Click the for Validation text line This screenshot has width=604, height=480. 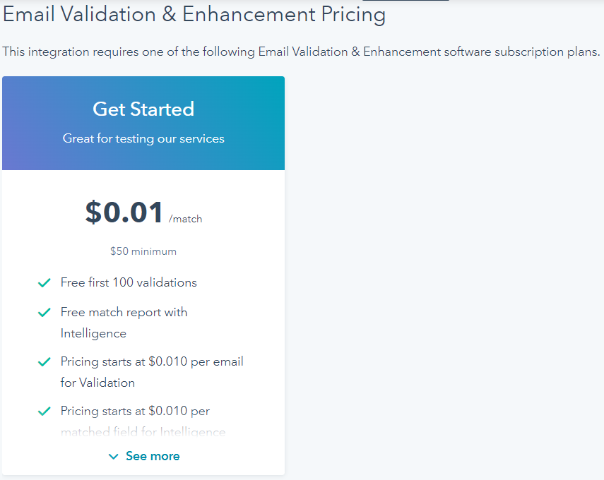[97, 383]
